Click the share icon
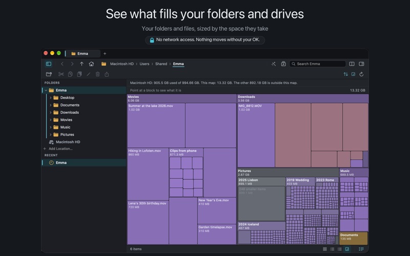Screen dimensions: 410x256 point(107,74)
